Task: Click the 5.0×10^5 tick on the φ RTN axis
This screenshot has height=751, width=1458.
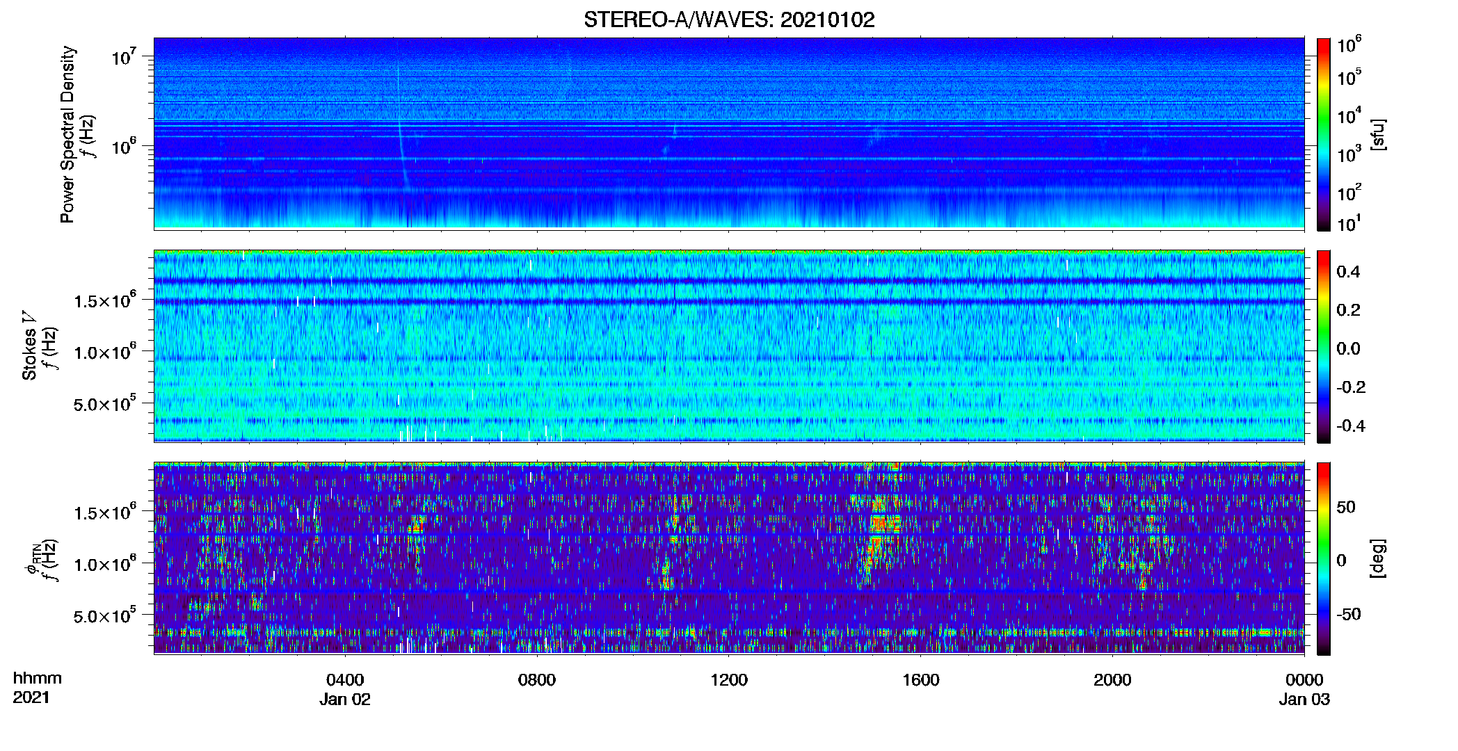Action: click(105, 615)
